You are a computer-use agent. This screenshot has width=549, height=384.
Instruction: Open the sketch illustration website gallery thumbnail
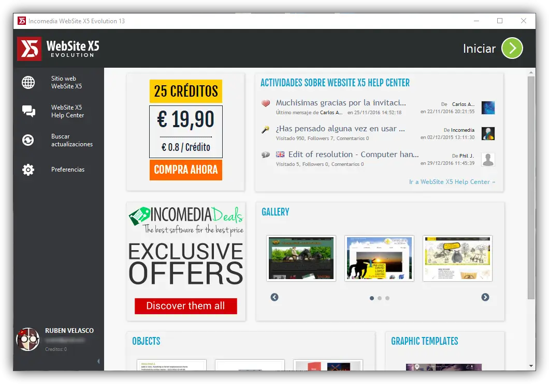coord(458,258)
